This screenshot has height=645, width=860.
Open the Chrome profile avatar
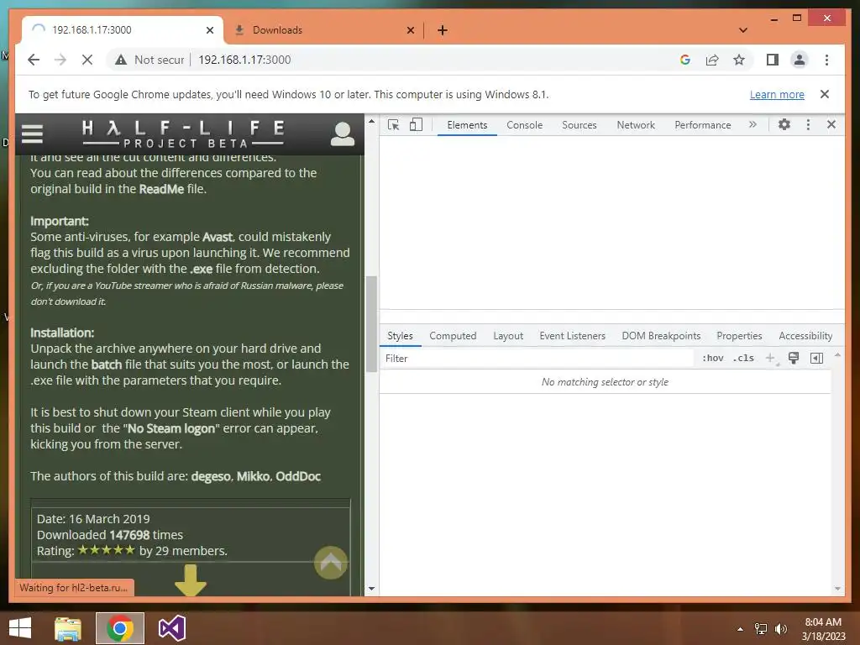[800, 60]
